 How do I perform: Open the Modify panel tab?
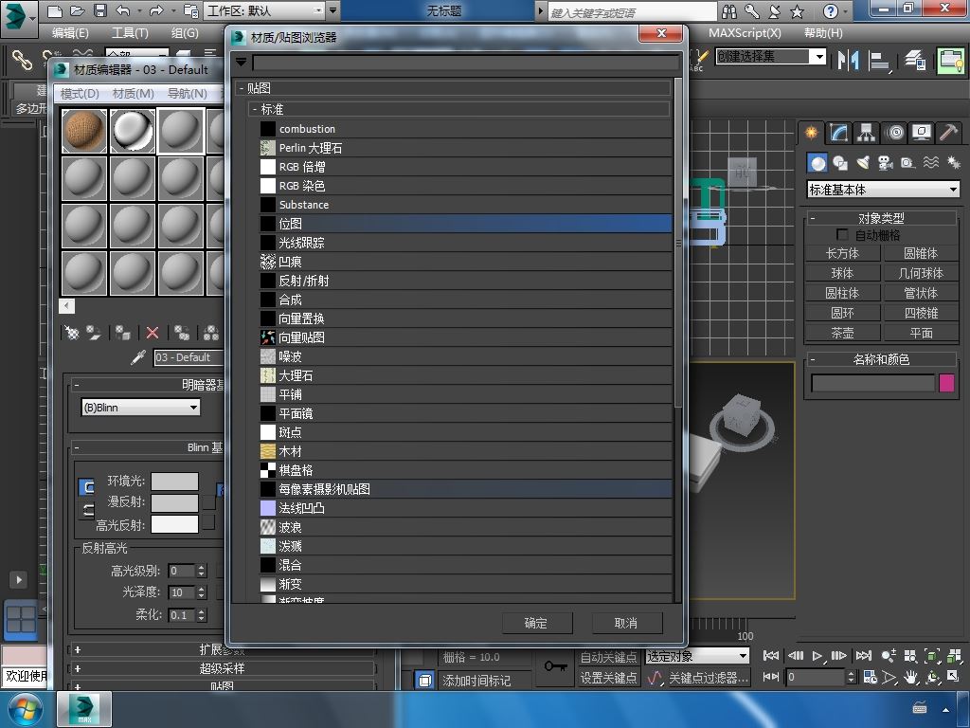(x=838, y=133)
